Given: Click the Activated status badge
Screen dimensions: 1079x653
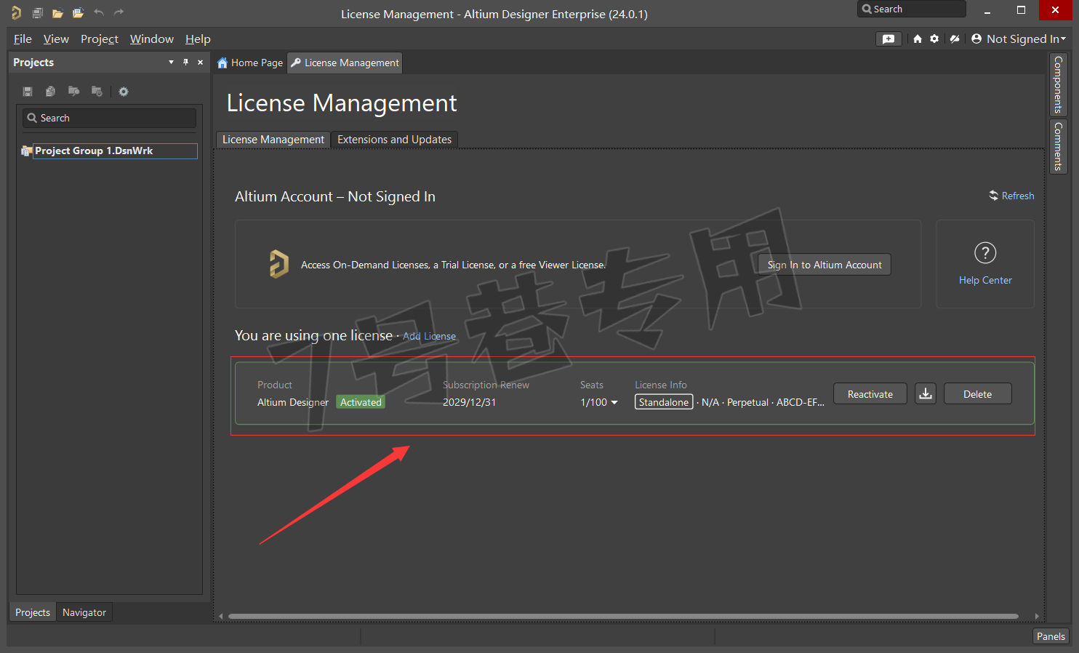Looking at the screenshot, I should click(361, 402).
